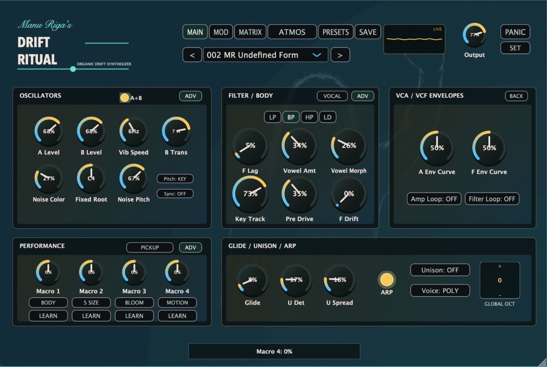Open the ATMOS tab
Screen dimensions: 547x367
pyautogui.click(x=292, y=32)
